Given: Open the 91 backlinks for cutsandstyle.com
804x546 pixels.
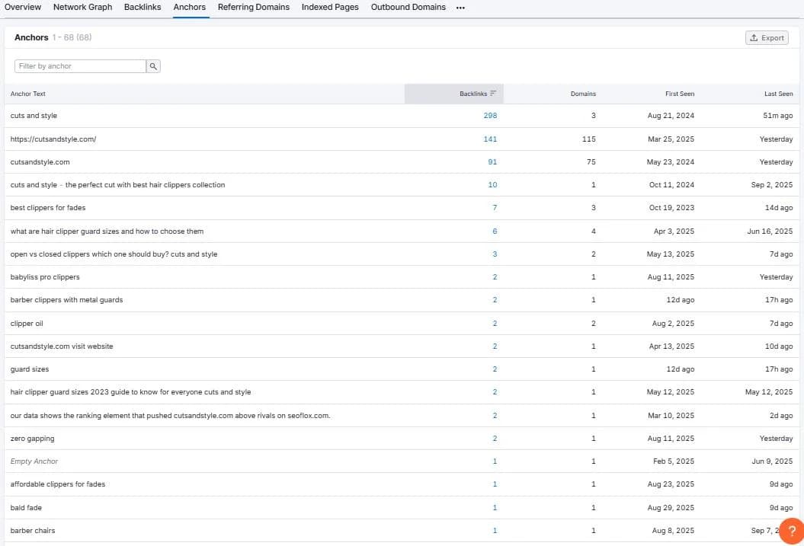Looking at the screenshot, I should click(492, 162).
